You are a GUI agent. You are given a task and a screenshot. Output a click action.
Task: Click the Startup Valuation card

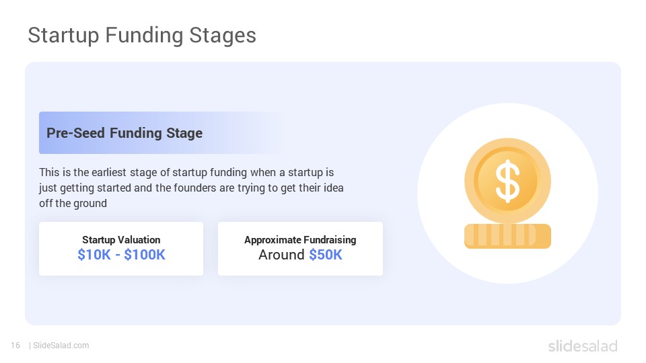121,249
